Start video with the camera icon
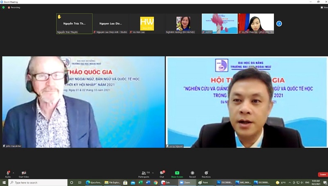Image resolution: width=328 pixels, height=186 pixels. click(x=24, y=173)
